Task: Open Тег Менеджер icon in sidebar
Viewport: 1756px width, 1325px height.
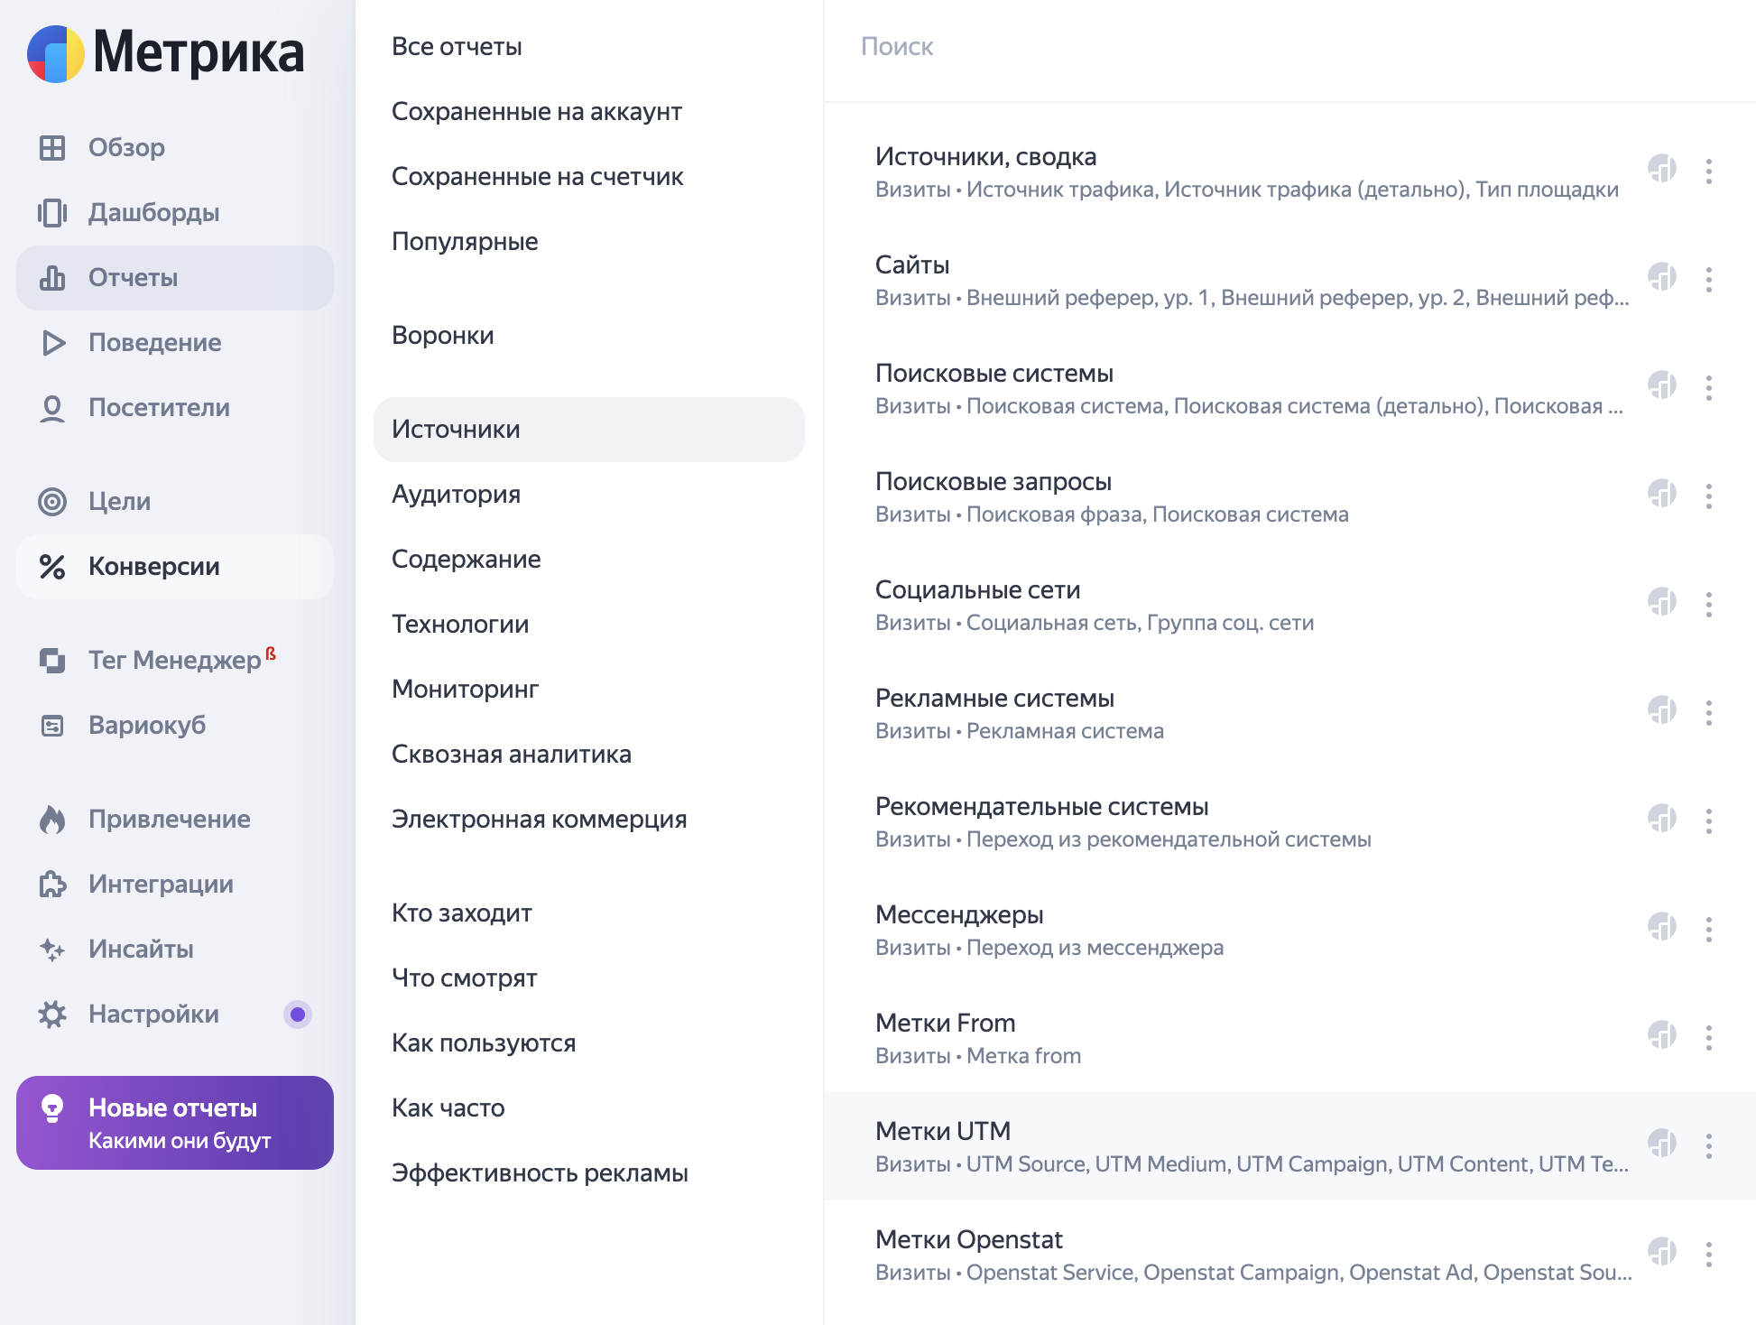Action: click(52, 661)
